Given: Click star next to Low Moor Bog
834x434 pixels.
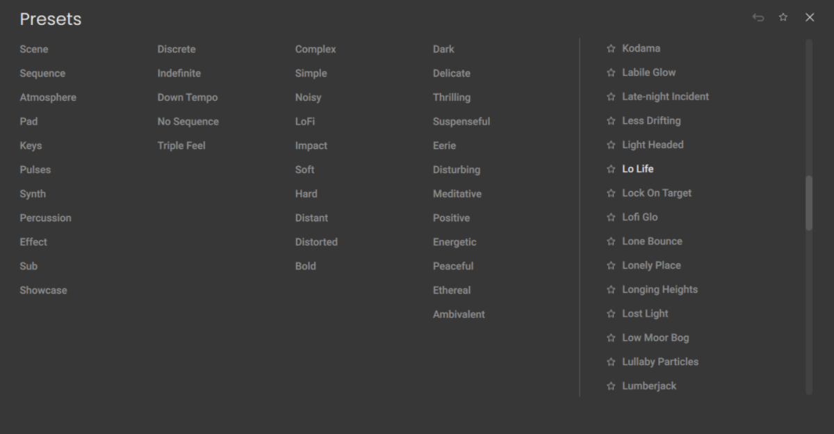Looking at the screenshot, I should (x=611, y=338).
